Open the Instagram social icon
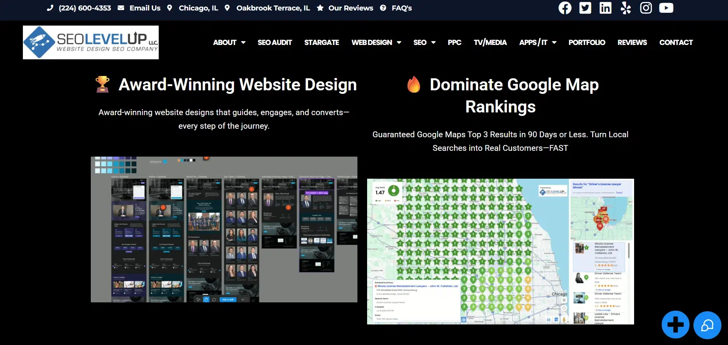Image resolution: width=728 pixels, height=345 pixels. pyautogui.click(x=646, y=8)
